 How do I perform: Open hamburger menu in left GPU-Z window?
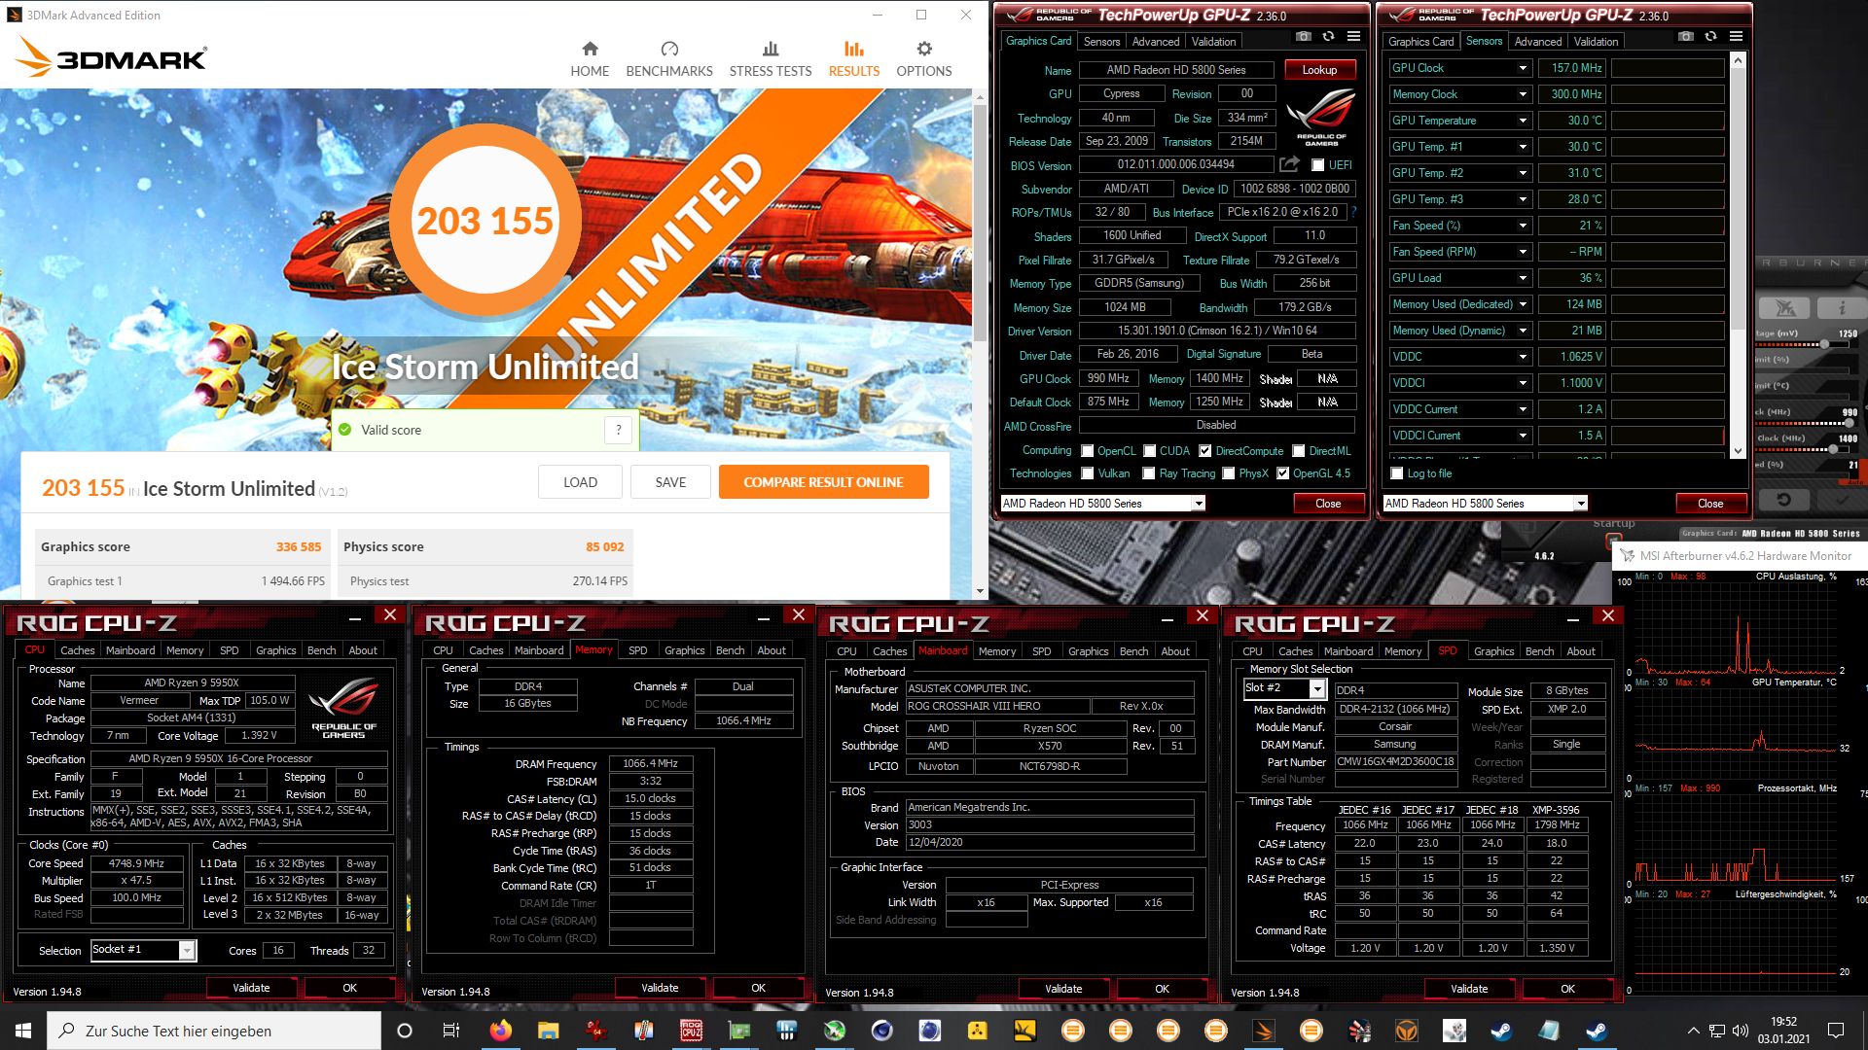click(1353, 37)
